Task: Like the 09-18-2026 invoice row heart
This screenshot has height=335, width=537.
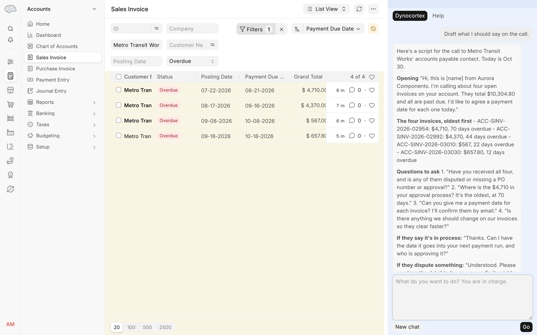Action: [x=372, y=136]
